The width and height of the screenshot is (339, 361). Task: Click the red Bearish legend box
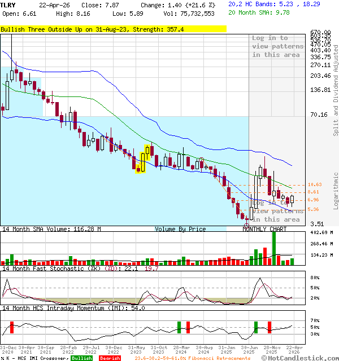tap(109, 358)
